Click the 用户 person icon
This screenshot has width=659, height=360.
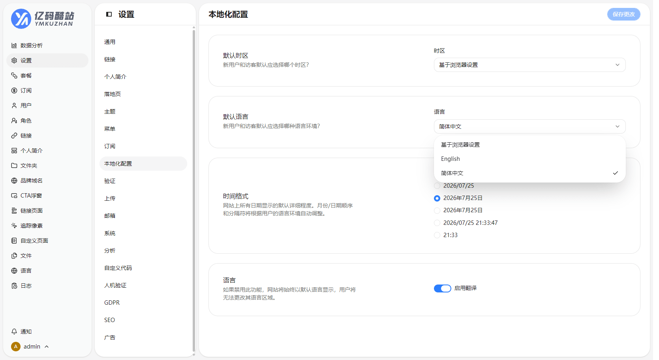pyautogui.click(x=14, y=106)
